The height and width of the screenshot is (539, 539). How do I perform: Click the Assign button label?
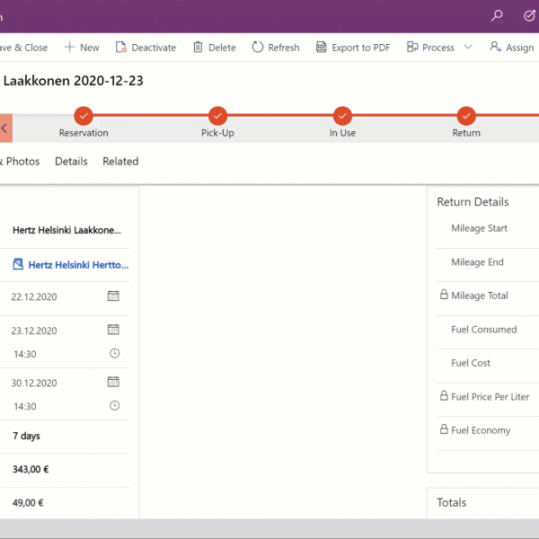pyautogui.click(x=520, y=48)
